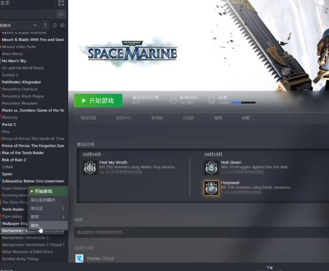The width and height of the screenshot is (329, 271).
Task: Click the Feel My Wrath achievement title
Action: (113, 162)
